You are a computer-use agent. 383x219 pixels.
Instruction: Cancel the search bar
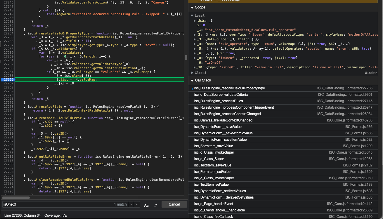tap(174, 204)
